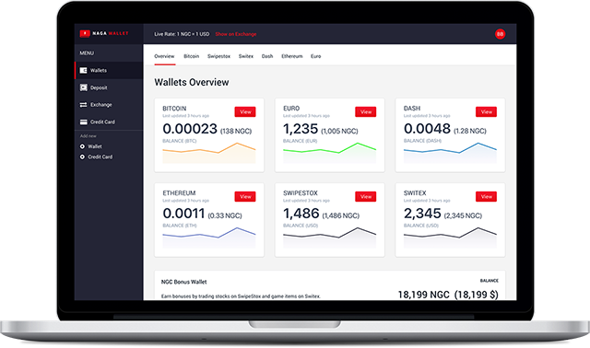View the Ethereum wallet

pos(245,196)
